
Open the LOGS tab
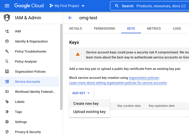177,29
